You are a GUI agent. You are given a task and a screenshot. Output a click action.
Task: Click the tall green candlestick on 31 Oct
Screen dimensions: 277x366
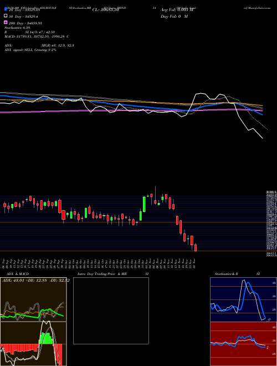click(145, 204)
